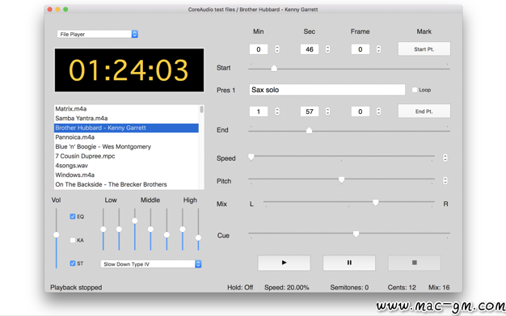Open the Slow Down Type IV dropdown
Image resolution: width=506 pixels, height=316 pixels.
tap(151, 264)
